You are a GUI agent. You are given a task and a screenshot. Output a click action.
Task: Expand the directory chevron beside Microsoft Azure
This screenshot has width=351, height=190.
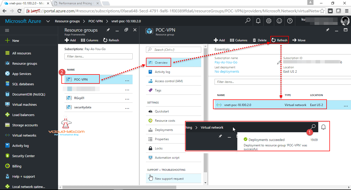48,21
